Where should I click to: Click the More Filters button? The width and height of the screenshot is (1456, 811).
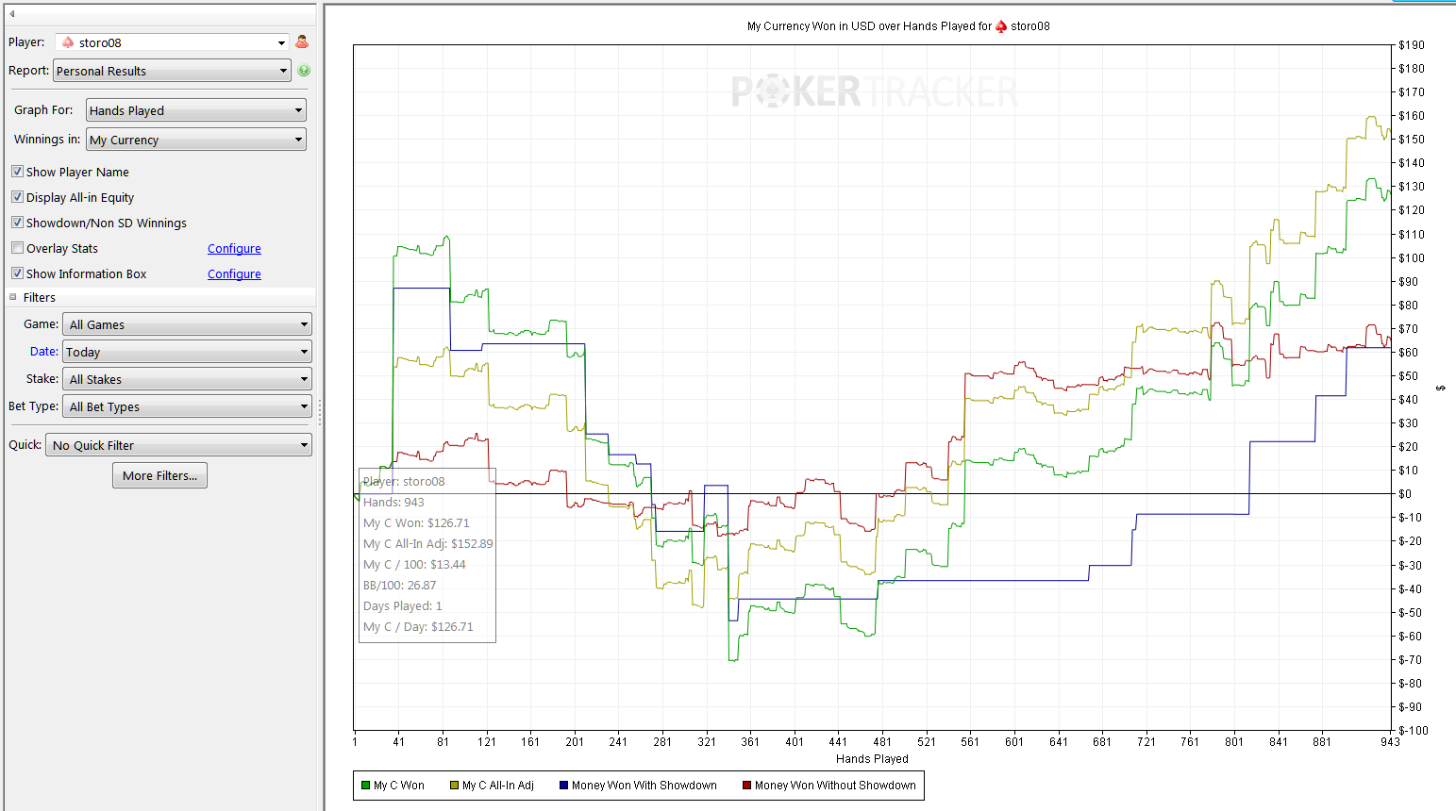159,476
